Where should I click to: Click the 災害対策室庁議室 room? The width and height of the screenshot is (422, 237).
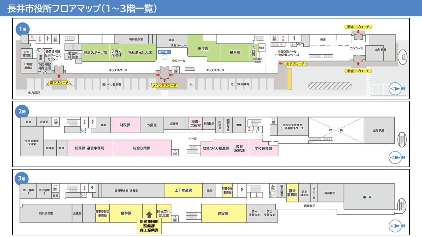tap(32, 142)
